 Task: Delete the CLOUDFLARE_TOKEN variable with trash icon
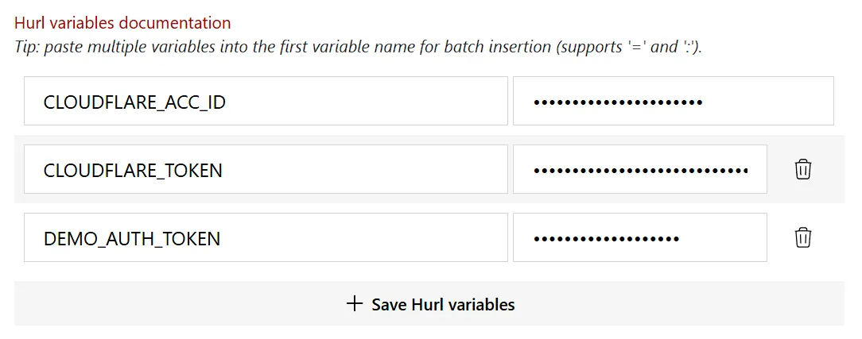click(802, 170)
